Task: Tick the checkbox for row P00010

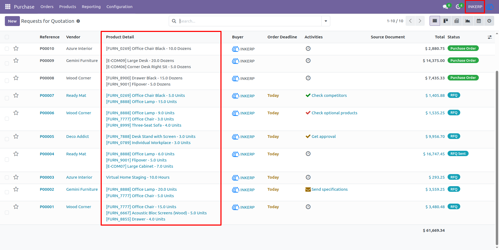Action: tap(7, 49)
